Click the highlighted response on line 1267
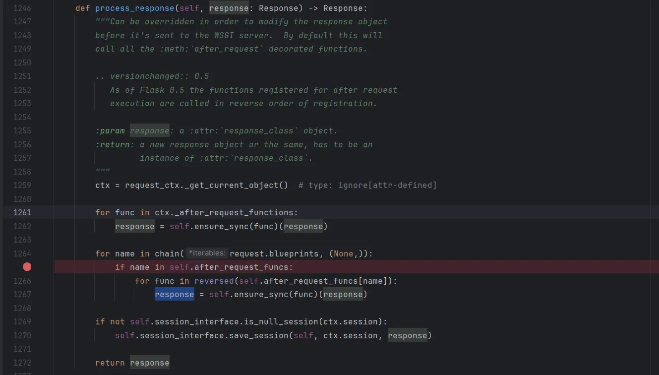Image resolution: width=659 pixels, height=375 pixels. click(x=175, y=295)
